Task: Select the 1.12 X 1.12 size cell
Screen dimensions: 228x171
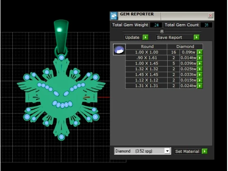Action: [146, 80]
